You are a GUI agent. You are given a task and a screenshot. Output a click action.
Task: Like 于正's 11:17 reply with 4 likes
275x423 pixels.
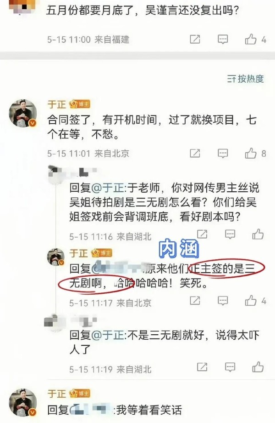coord(251,300)
